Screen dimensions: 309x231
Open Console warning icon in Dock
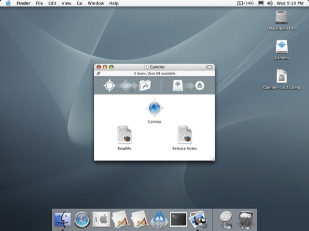(159, 219)
